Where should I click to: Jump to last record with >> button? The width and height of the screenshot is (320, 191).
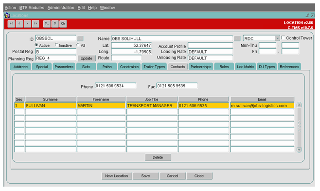(x=36, y=24)
